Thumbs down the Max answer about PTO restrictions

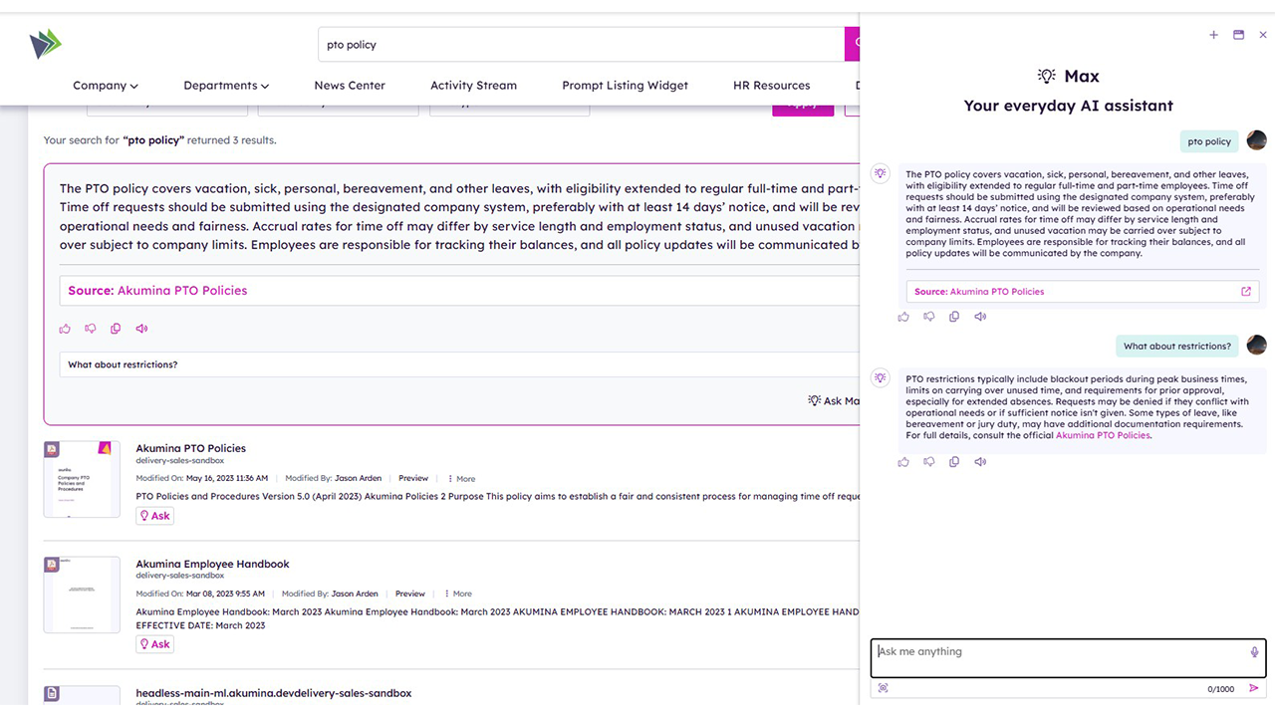929,462
